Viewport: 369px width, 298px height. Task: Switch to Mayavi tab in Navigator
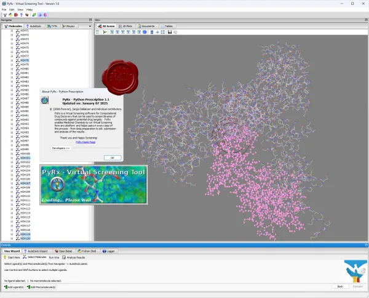point(68,26)
